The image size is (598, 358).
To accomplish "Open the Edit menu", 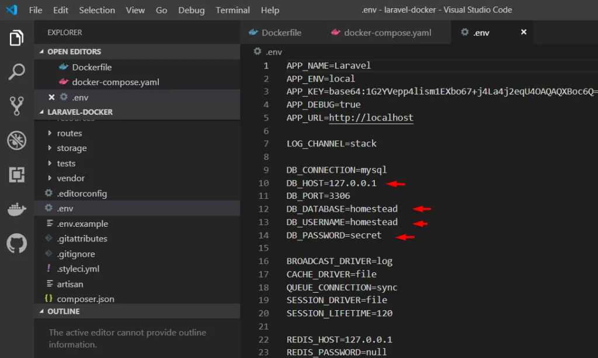I will click(61, 10).
